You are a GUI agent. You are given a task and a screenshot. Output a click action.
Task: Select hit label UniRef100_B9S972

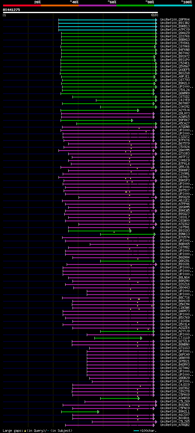[175, 56]
